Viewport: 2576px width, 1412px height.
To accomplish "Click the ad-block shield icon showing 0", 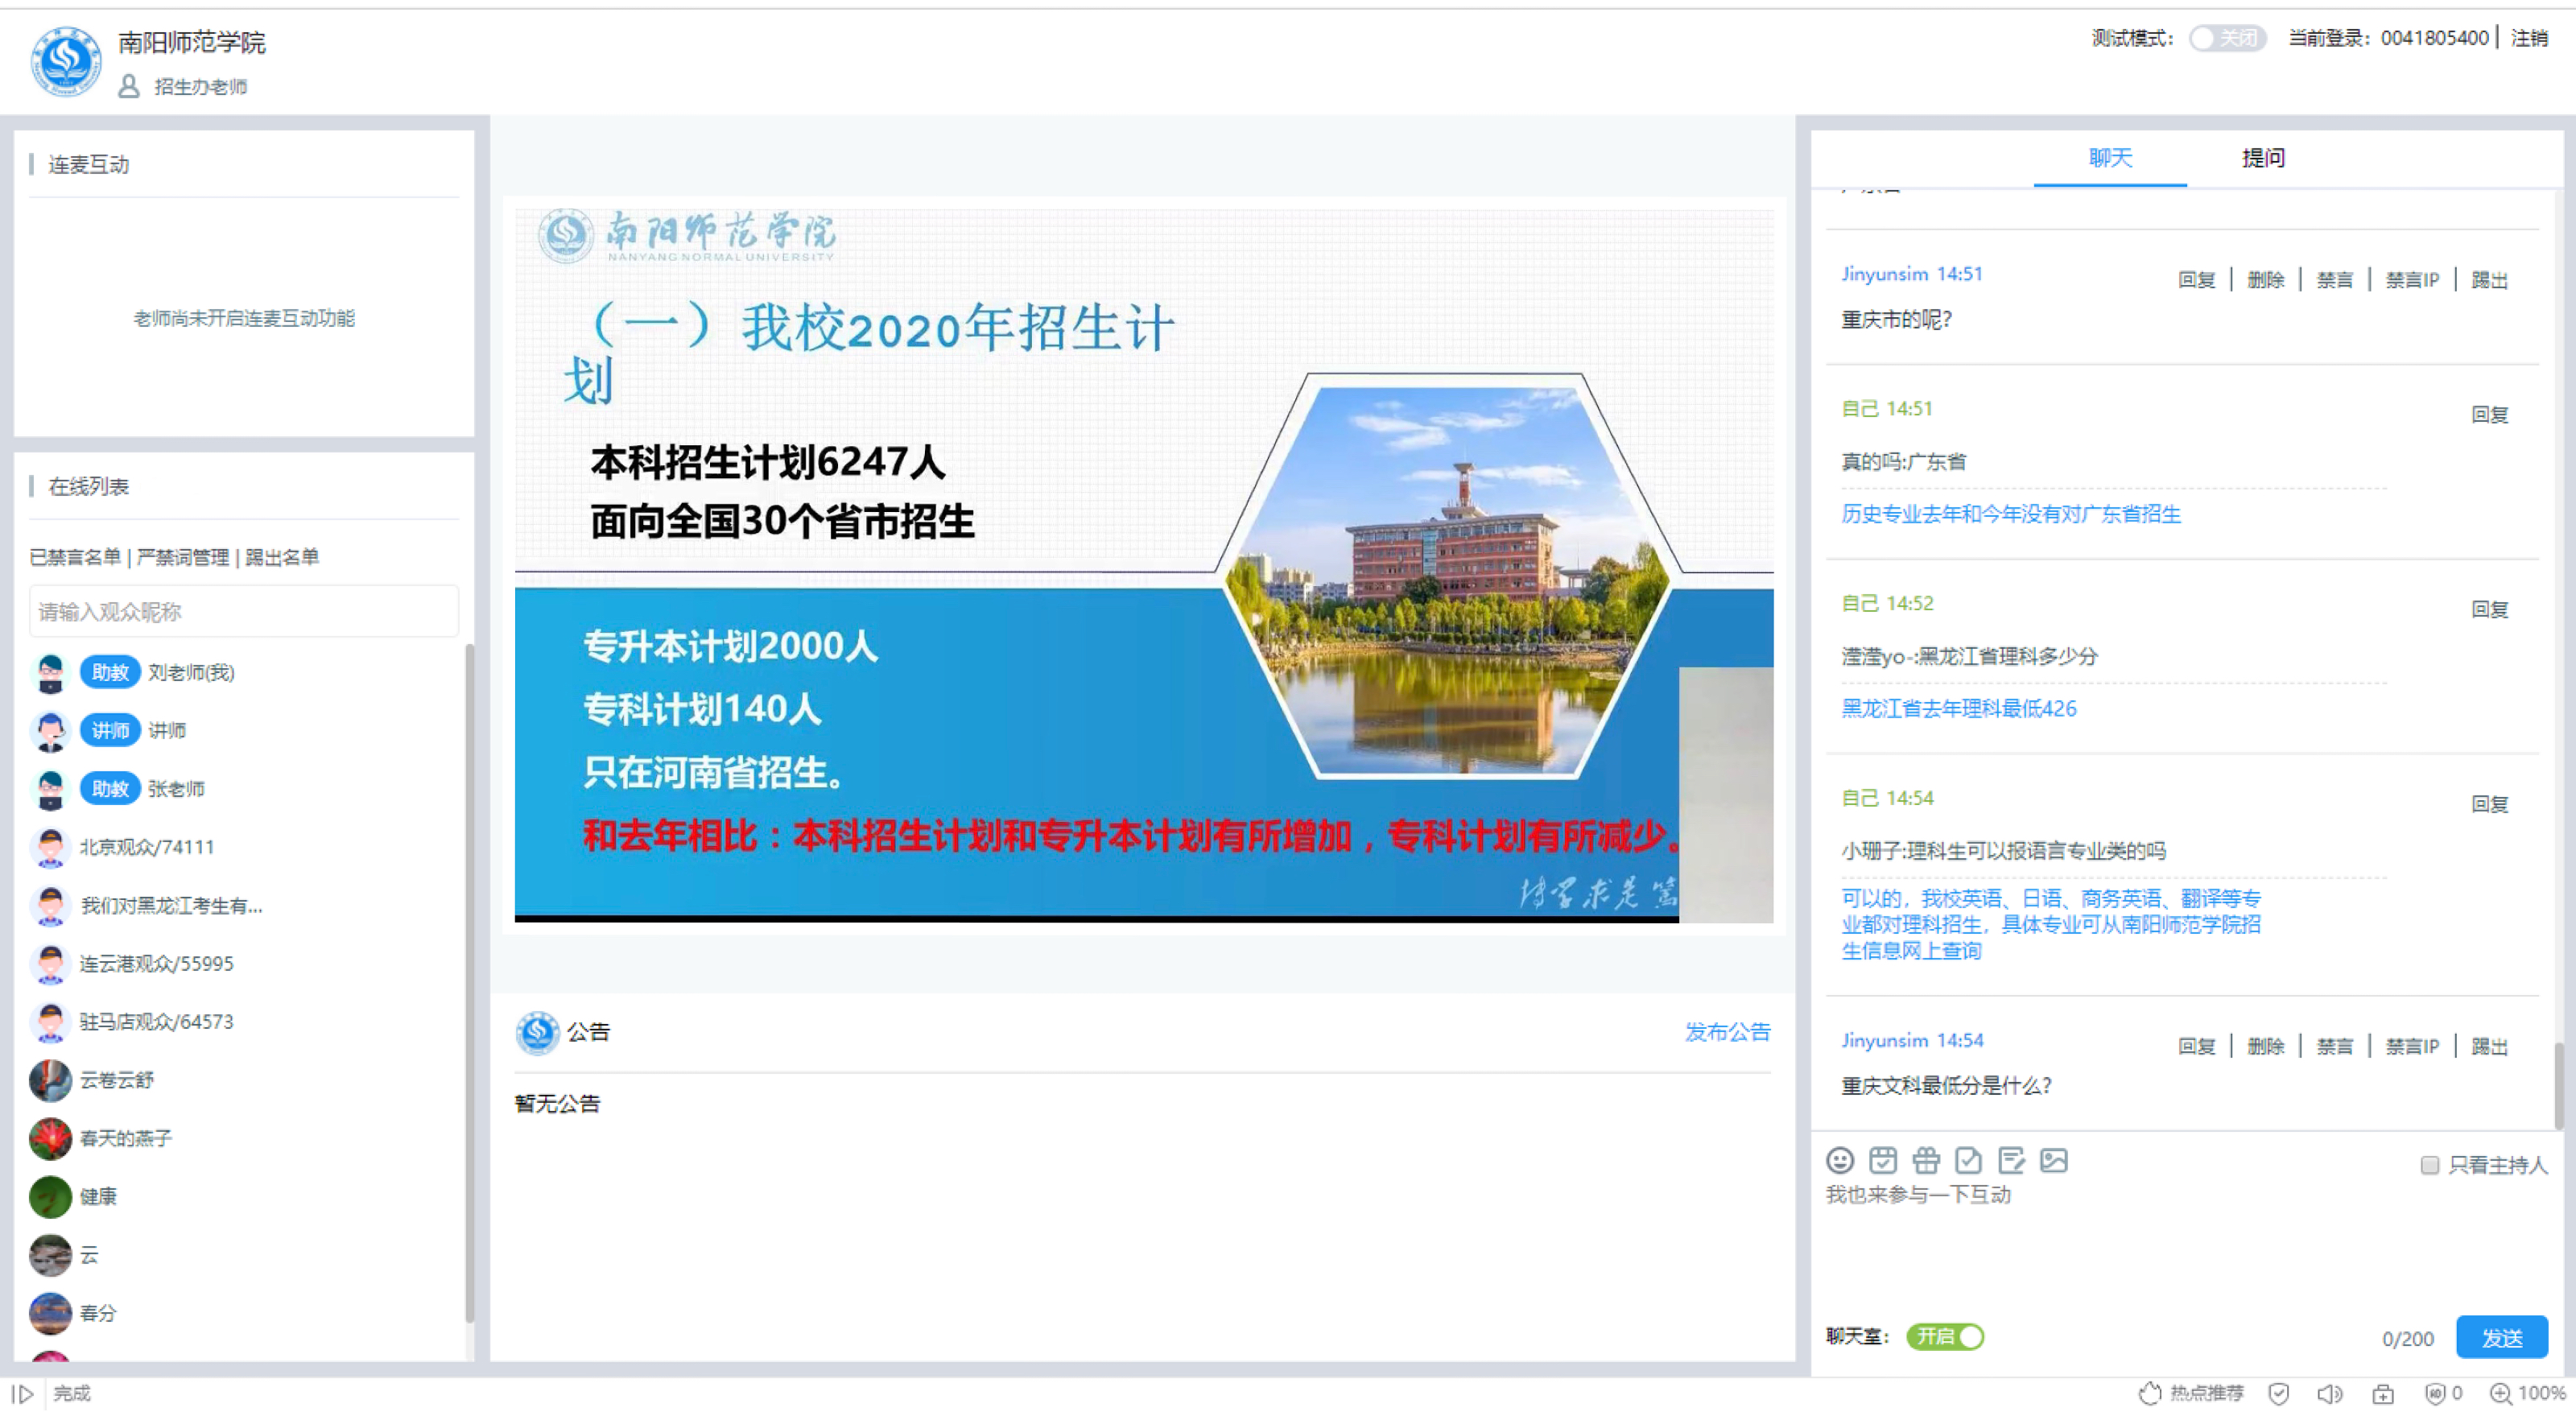I will click(x=2435, y=1393).
